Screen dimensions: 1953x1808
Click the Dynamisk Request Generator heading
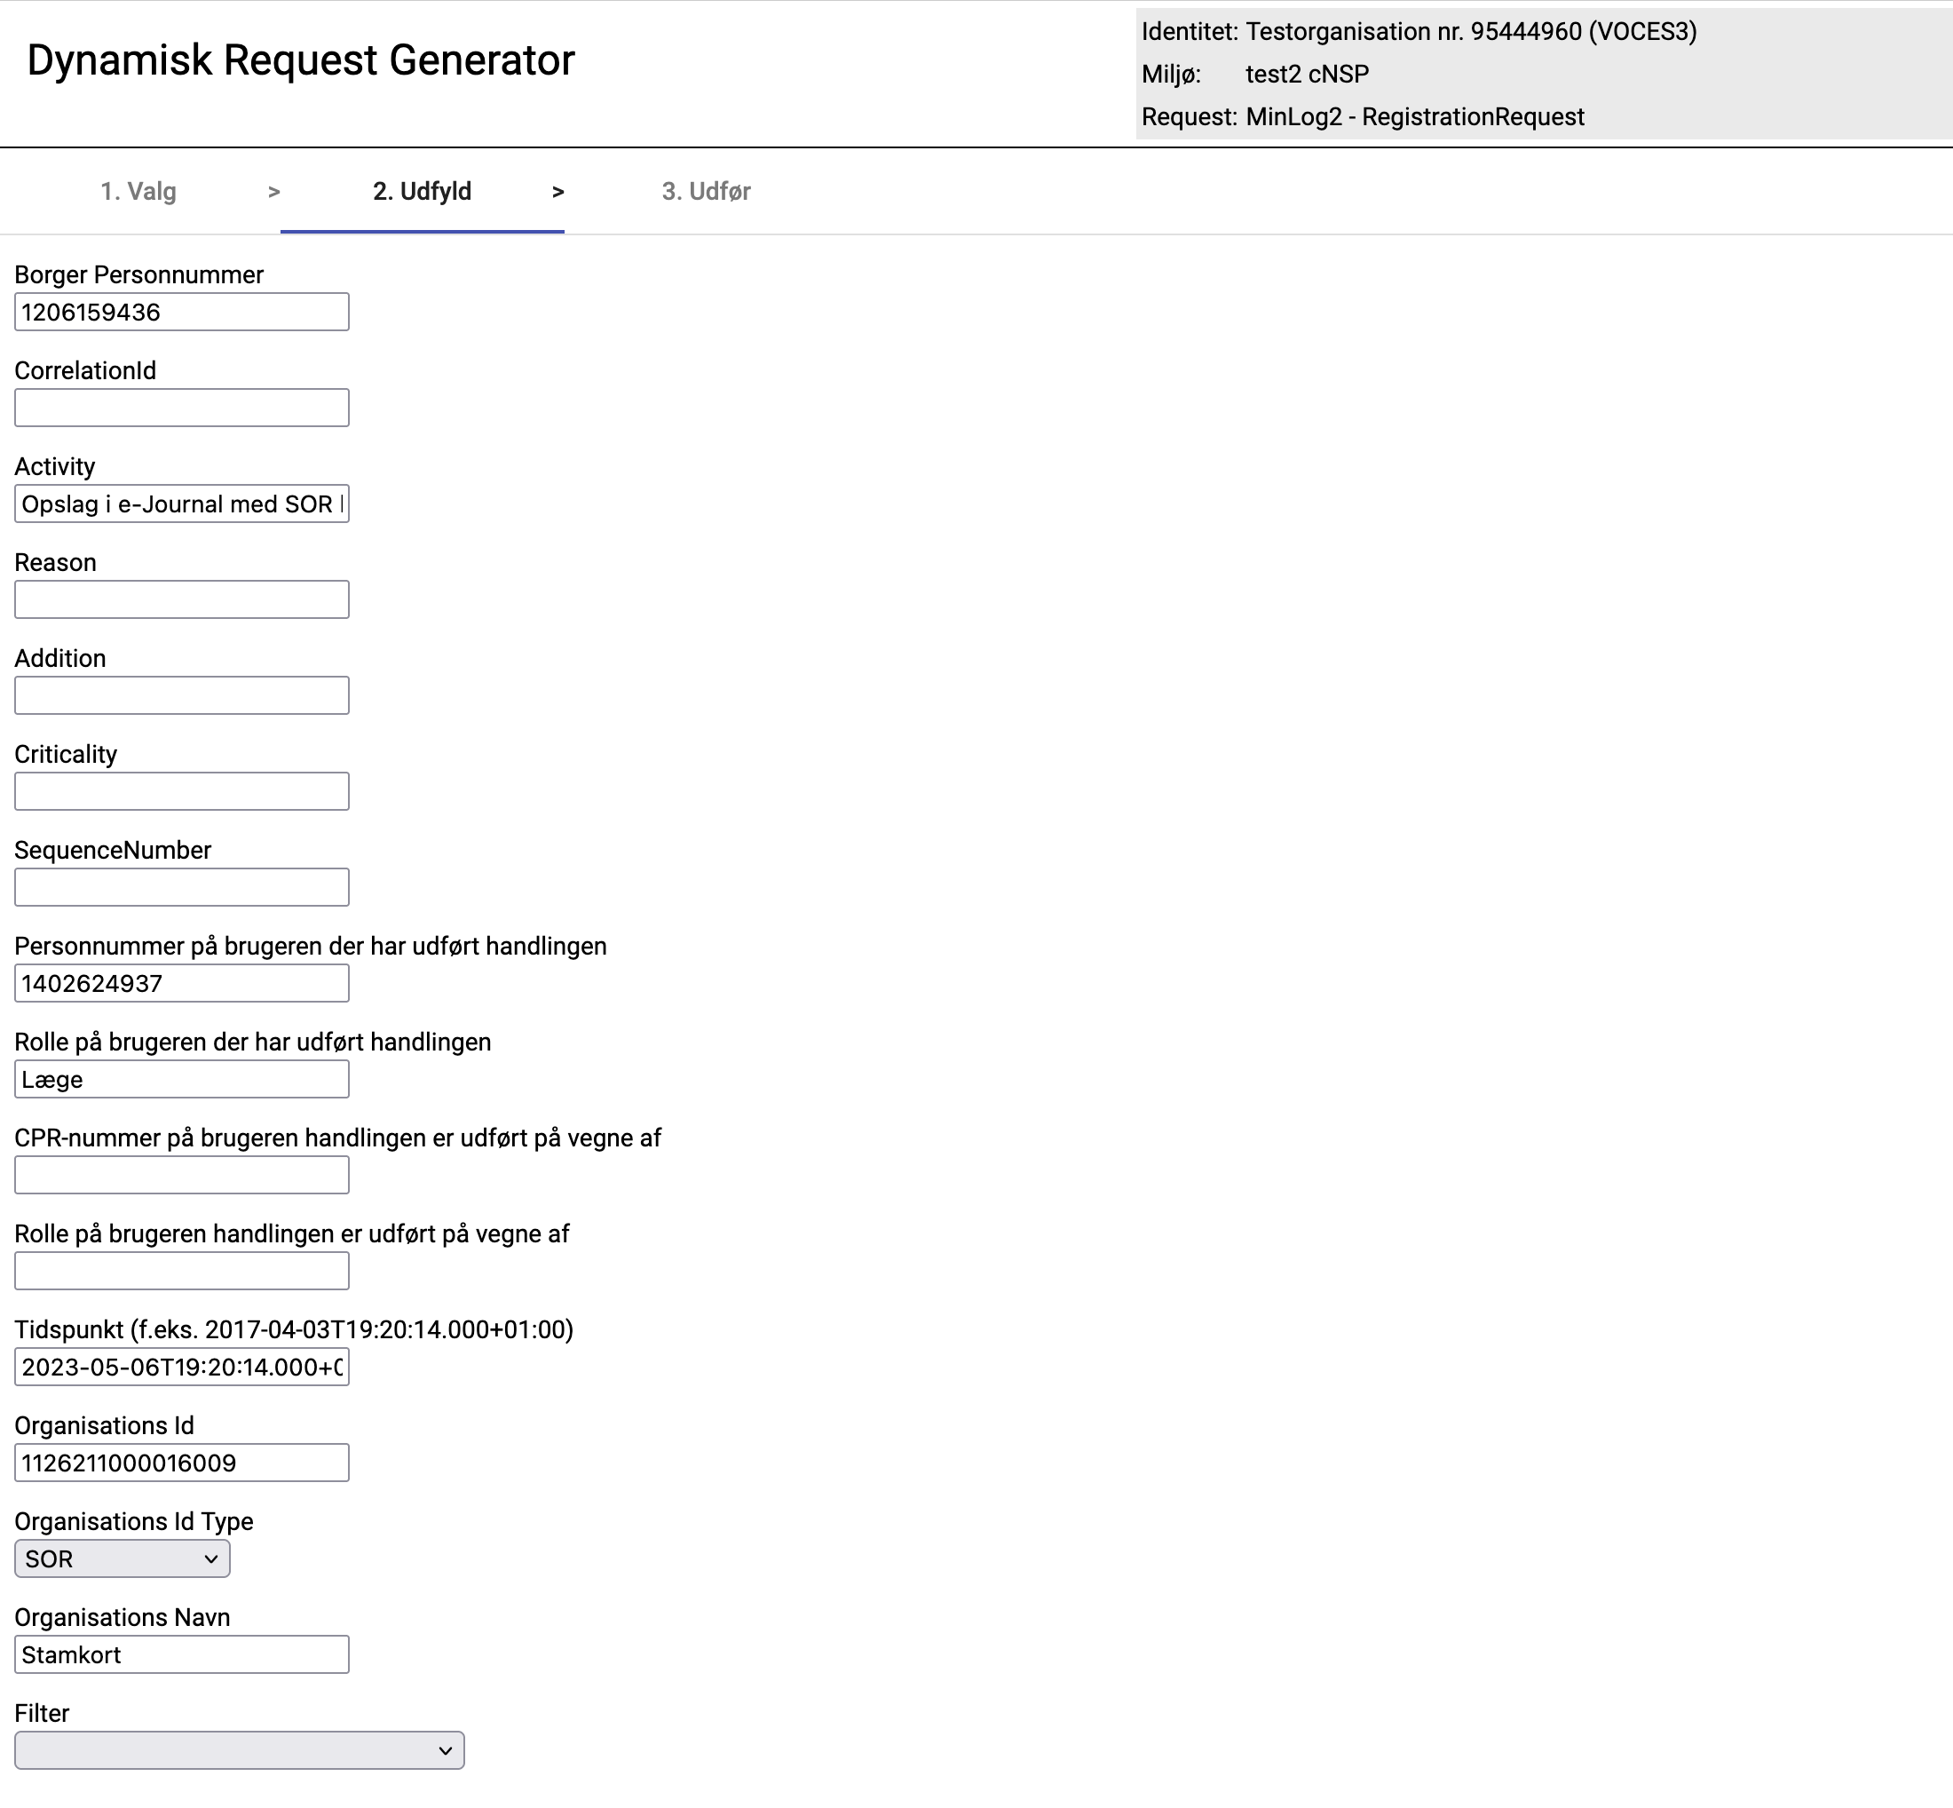click(x=300, y=59)
